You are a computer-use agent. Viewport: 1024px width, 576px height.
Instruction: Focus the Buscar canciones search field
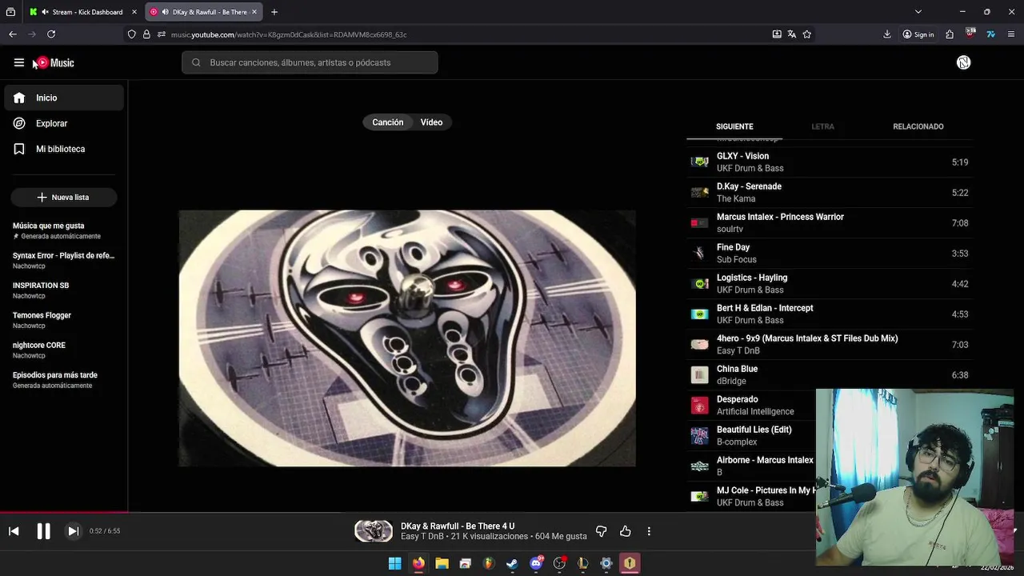click(x=310, y=62)
